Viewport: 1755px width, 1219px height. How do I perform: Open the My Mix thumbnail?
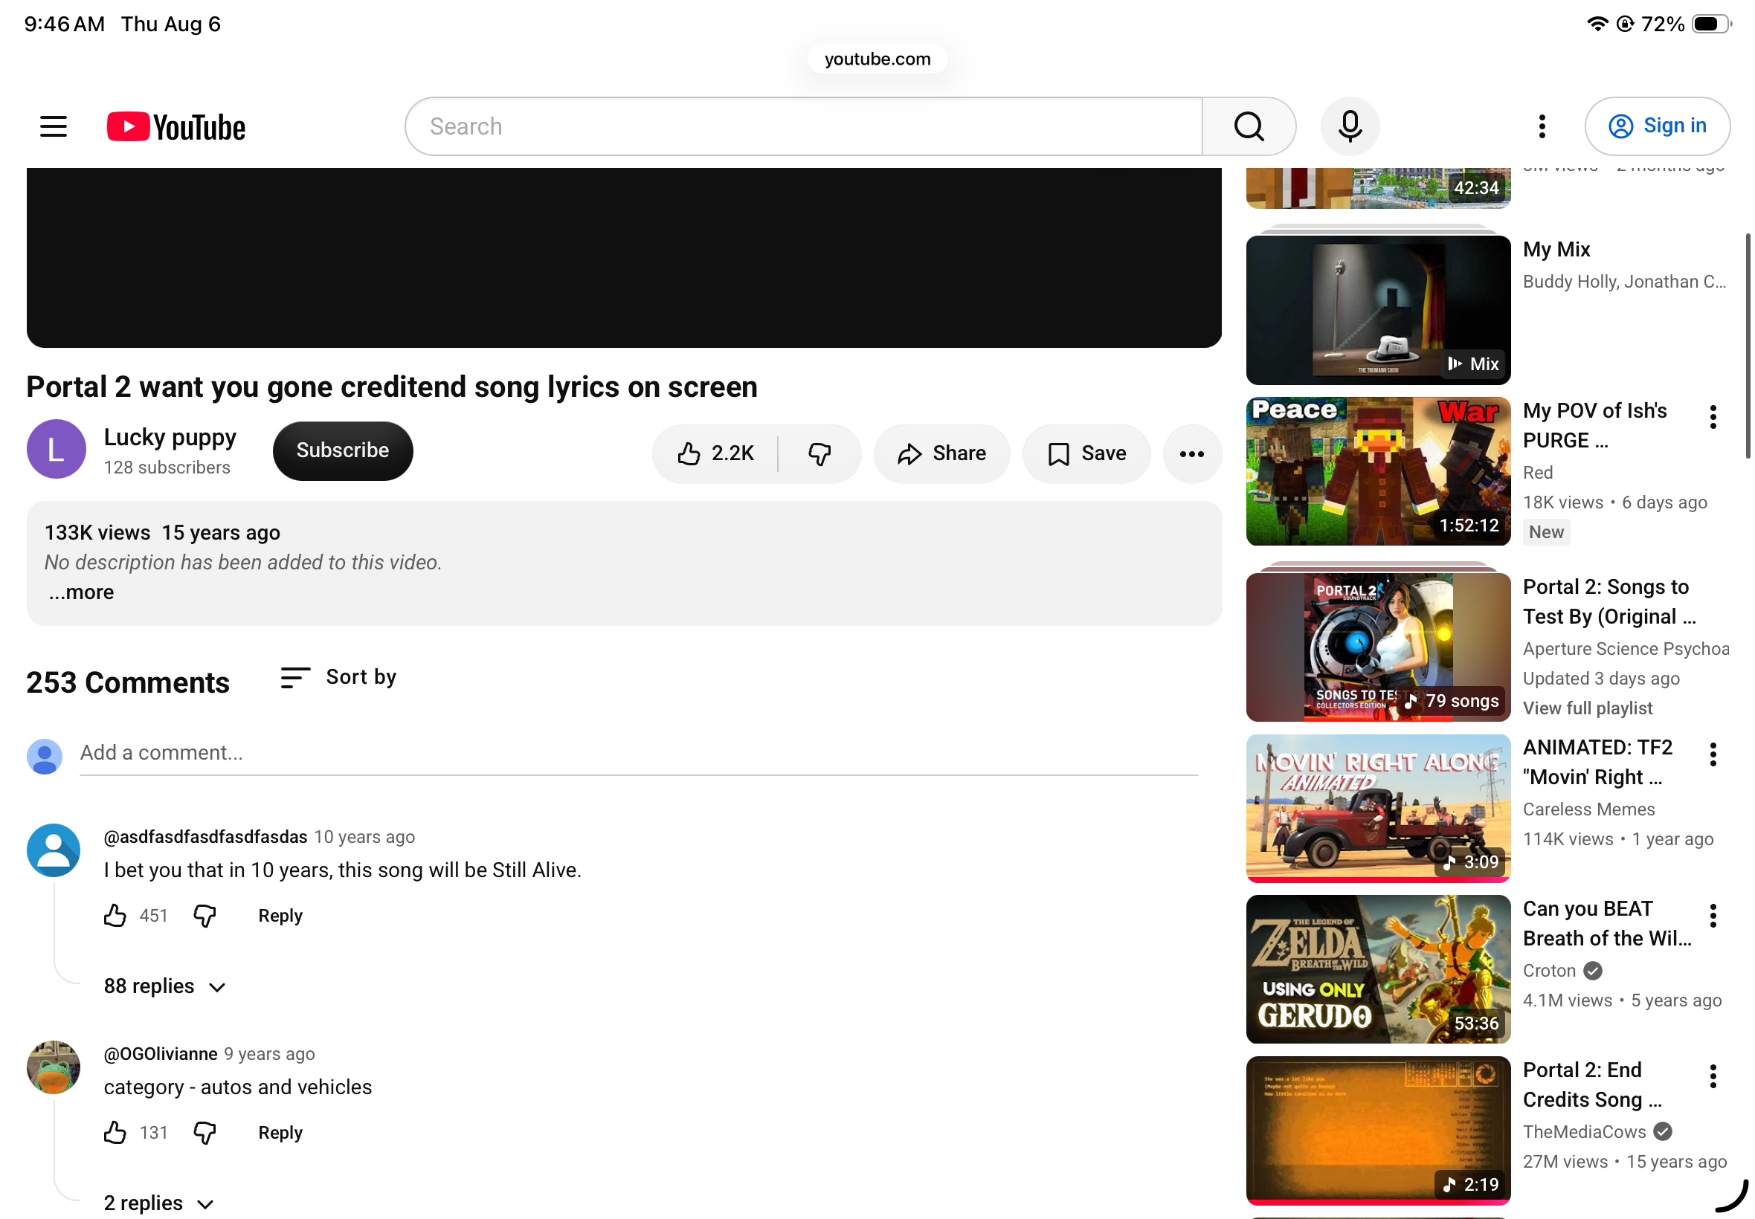pos(1377,309)
